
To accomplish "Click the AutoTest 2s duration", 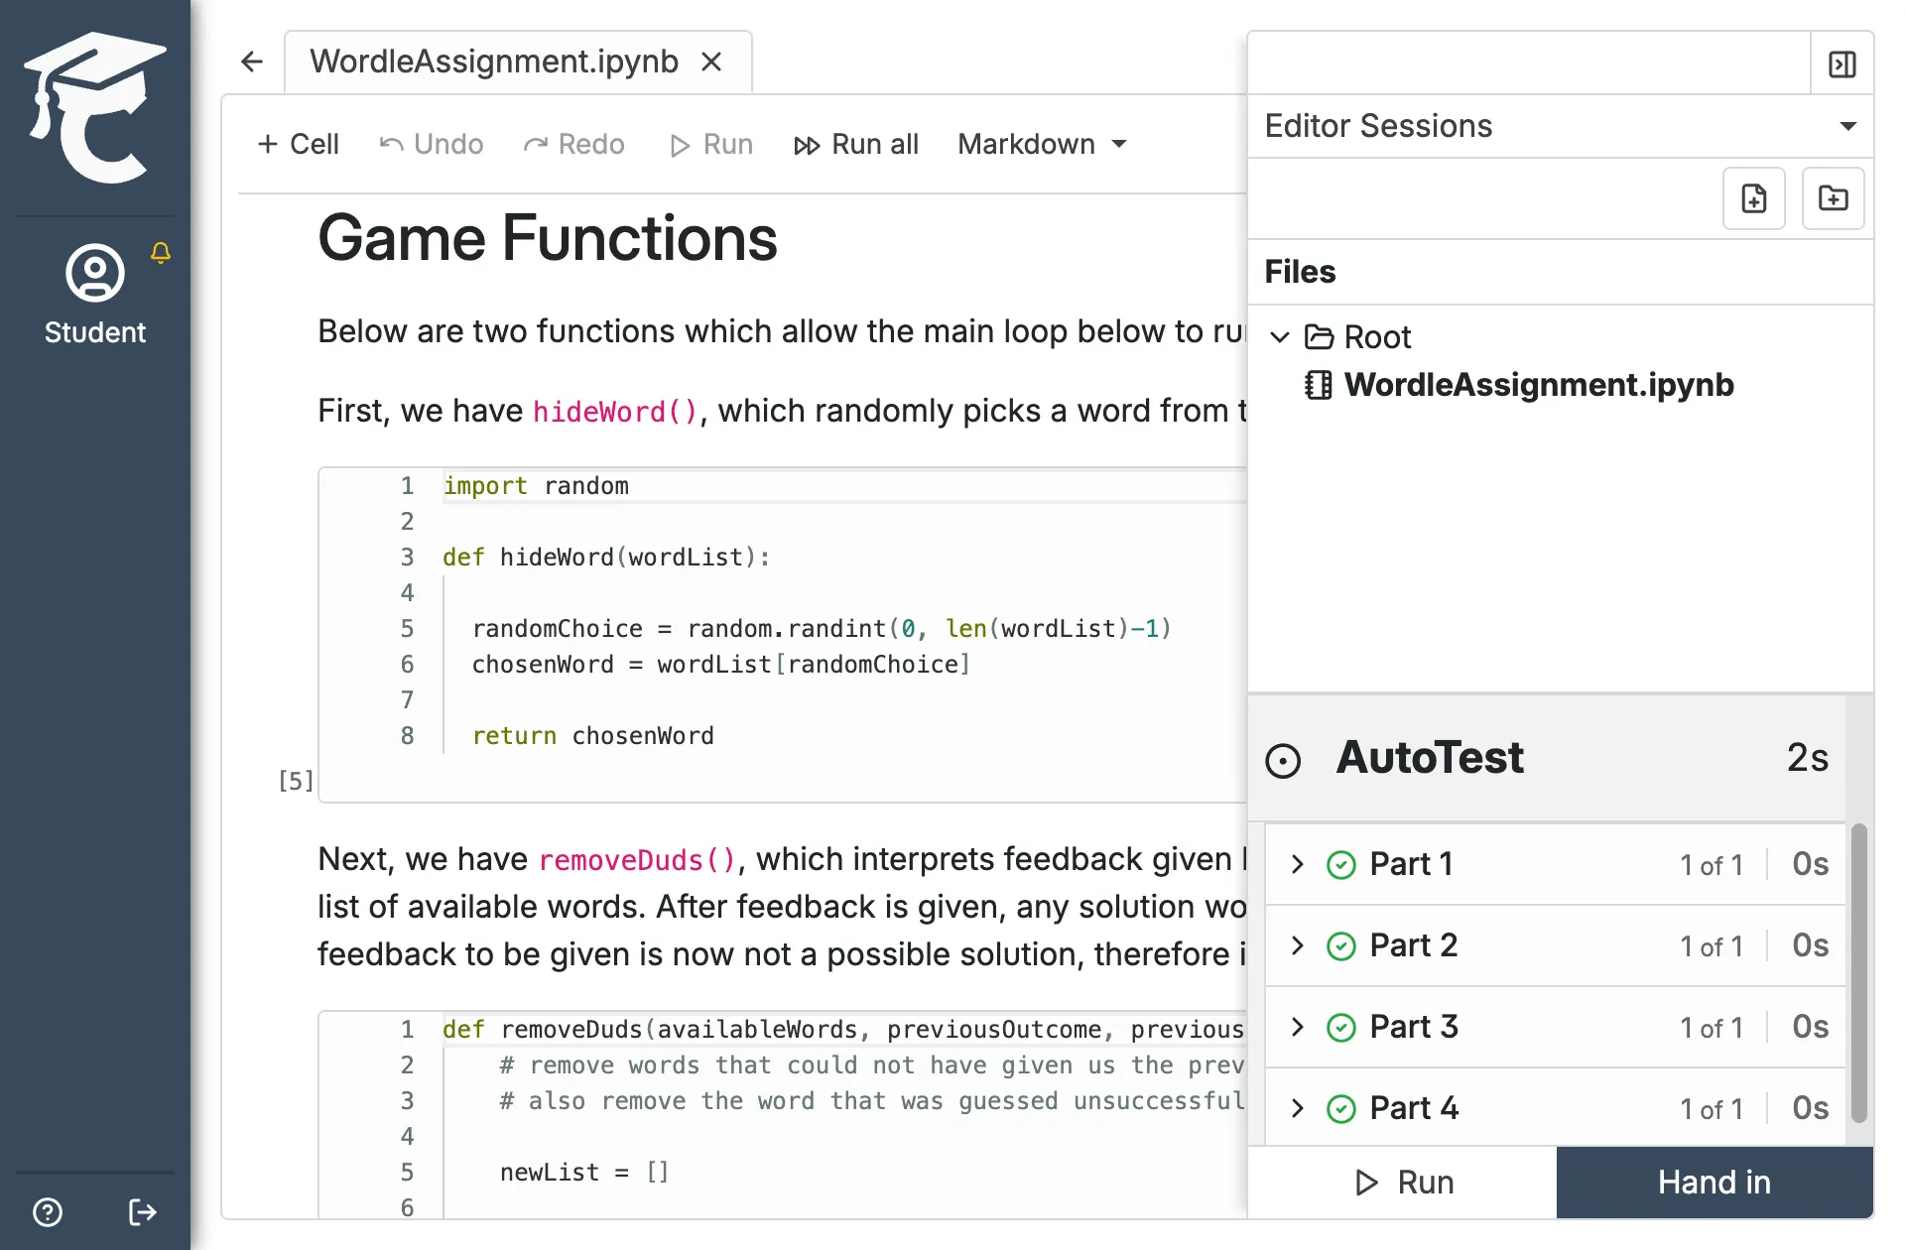I will pyautogui.click(x=1808, y=758).
